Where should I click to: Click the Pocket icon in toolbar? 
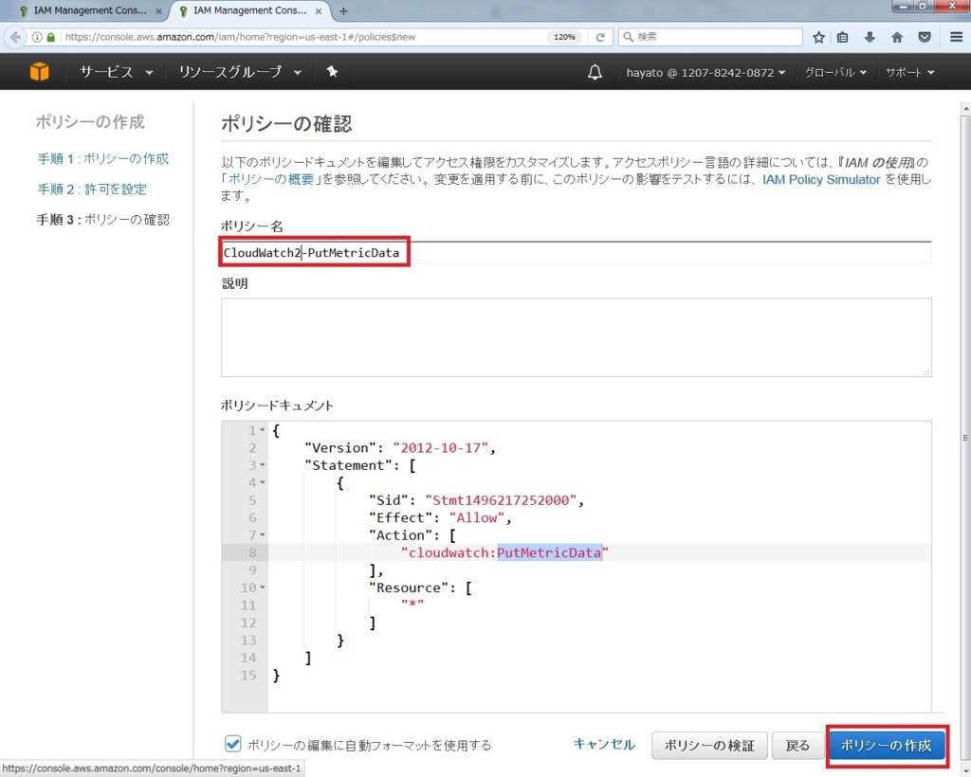[x=925, y=37]
